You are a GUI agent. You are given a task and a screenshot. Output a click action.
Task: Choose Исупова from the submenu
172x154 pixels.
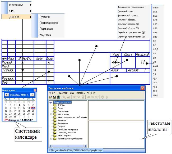pyautogui.click(x=45, y=35)
